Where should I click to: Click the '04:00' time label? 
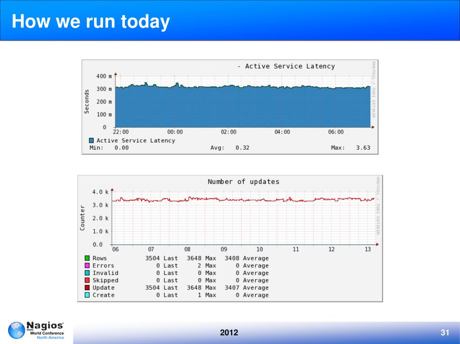pos(282,132)
